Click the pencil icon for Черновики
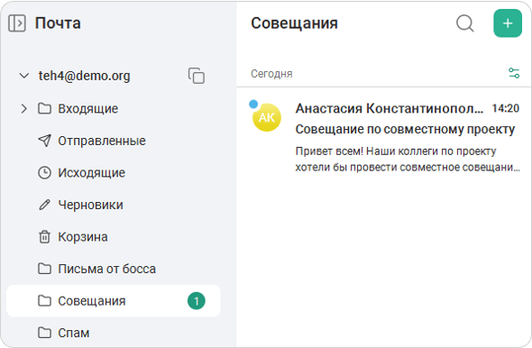This screenshot has height=348, width=532. pyautogui.click(x=44, y=205)
